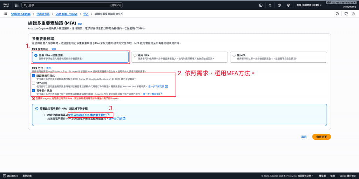Click the DuckyHuang username text
Image resolution: width=359 pixels, height=179 pixels.
click(x=349, y=7)
